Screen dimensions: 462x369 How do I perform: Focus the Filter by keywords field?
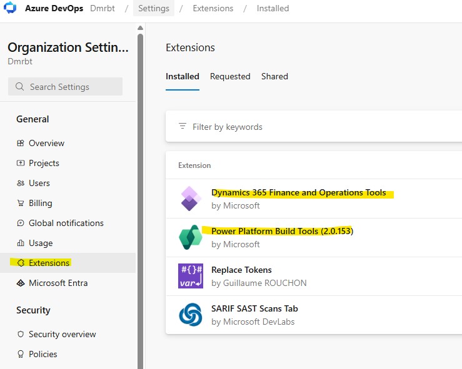(x=314, y=127)
